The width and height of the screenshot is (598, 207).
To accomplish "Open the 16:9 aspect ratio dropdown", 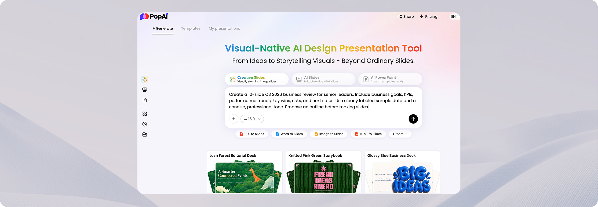I will click(252, 119).
